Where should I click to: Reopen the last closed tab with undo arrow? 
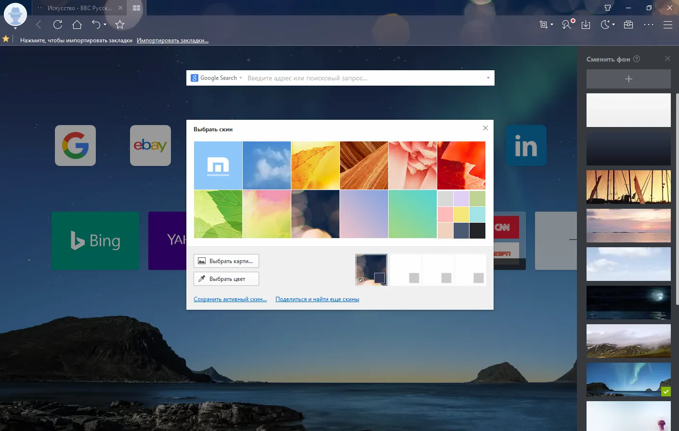coord(96,25)
